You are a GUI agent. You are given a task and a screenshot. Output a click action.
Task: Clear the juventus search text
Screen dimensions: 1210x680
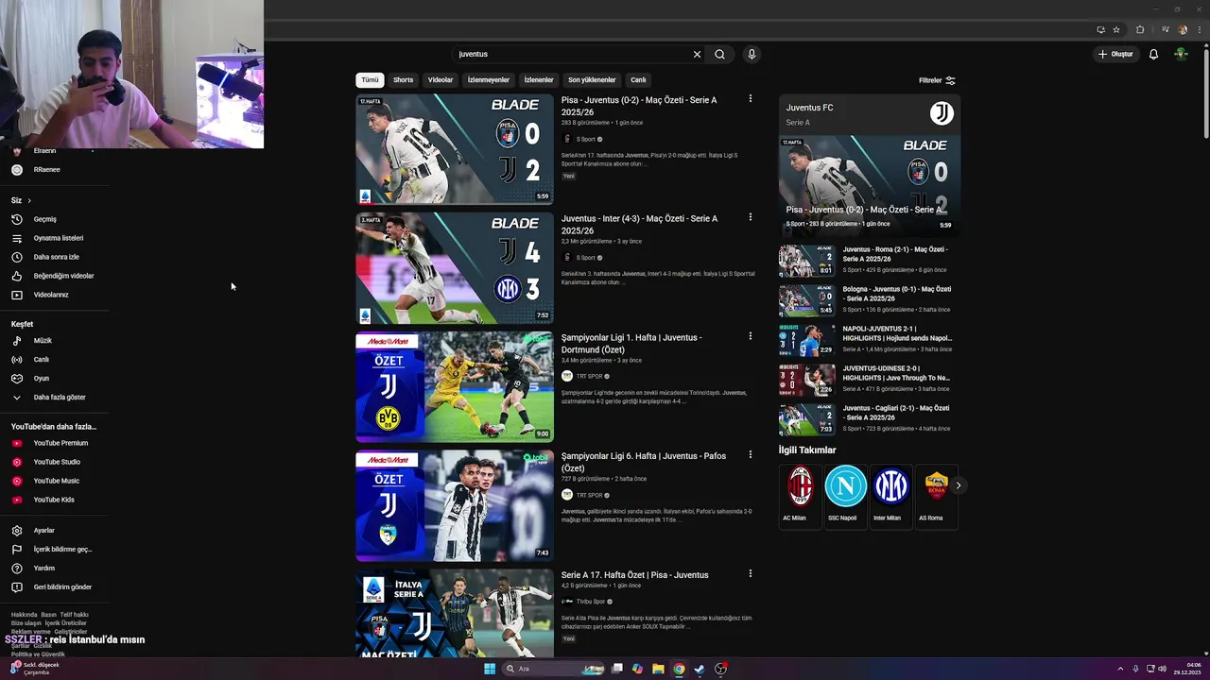click(698, 54)
